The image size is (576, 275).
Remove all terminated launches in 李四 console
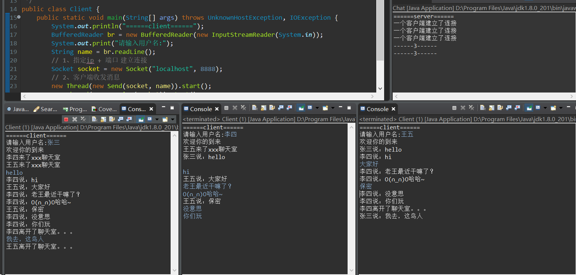[243, 108]
